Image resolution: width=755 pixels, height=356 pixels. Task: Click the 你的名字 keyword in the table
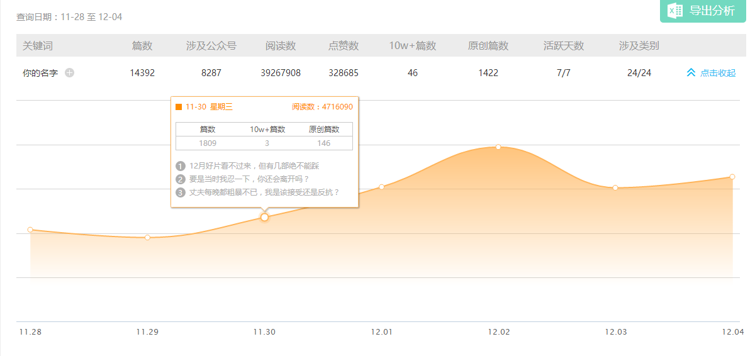40,73
